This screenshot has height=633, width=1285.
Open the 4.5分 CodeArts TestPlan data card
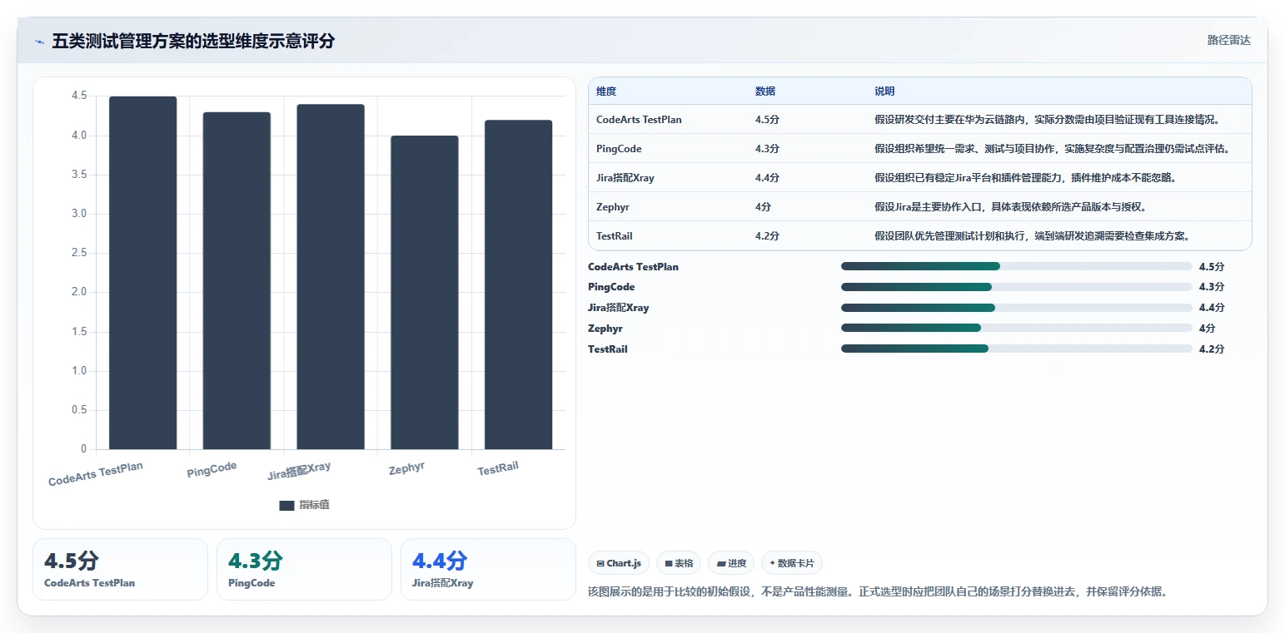tap(120, 569)
